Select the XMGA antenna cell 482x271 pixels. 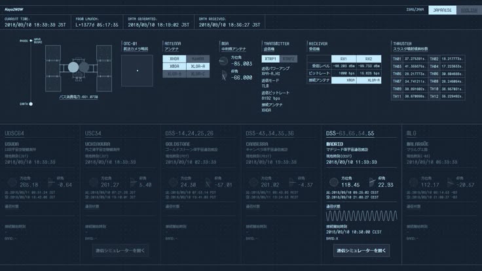174,66
